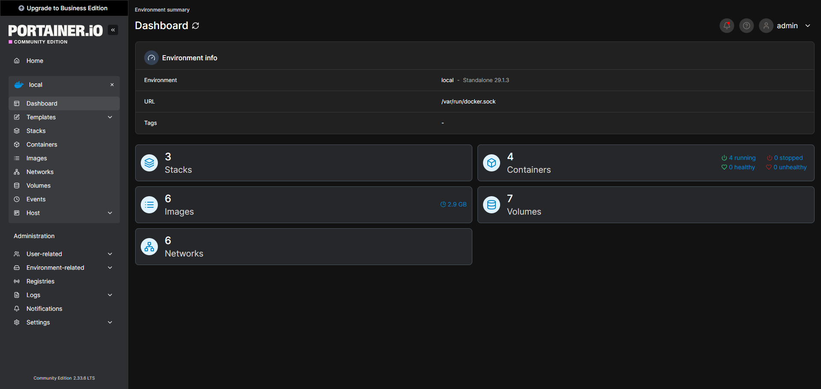Click the Containers cube icon in the tile
Image resolution: width=821 pixels, height=389 pixels.
pos(492,163)
